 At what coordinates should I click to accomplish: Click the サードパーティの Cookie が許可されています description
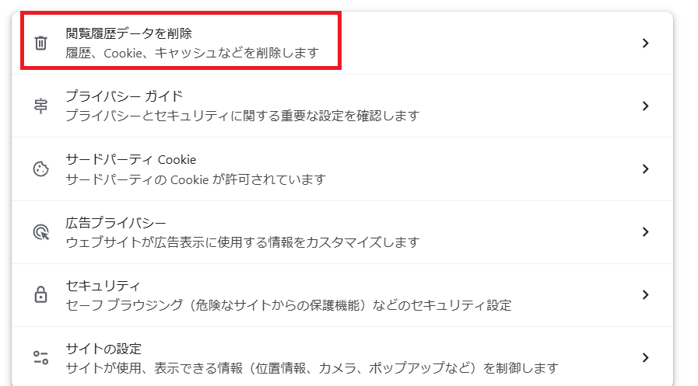pyautogui.click(x=196, y=179)
